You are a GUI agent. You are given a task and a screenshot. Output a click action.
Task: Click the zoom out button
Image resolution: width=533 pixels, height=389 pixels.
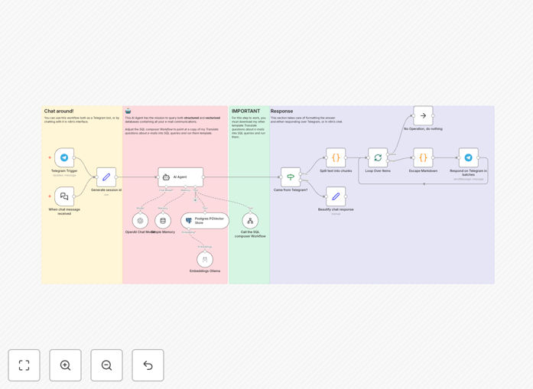(x=106, y=365)
